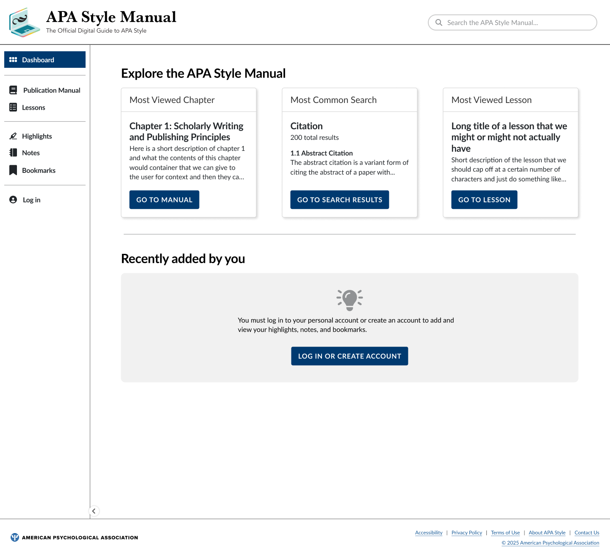Open Notes from the sidebar
This screenshot has width=610, height=556.
point(45,153)
